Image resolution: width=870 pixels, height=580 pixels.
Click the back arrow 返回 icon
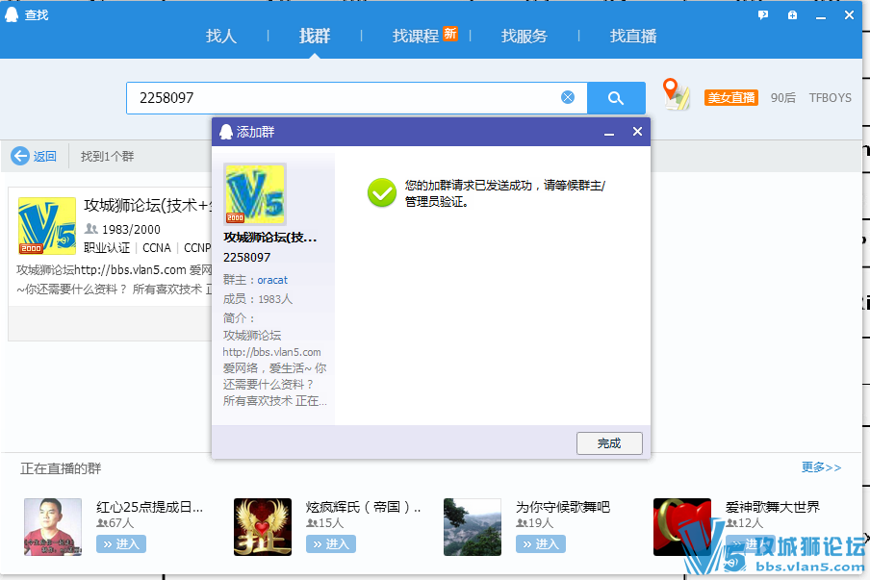coord(20,156)
